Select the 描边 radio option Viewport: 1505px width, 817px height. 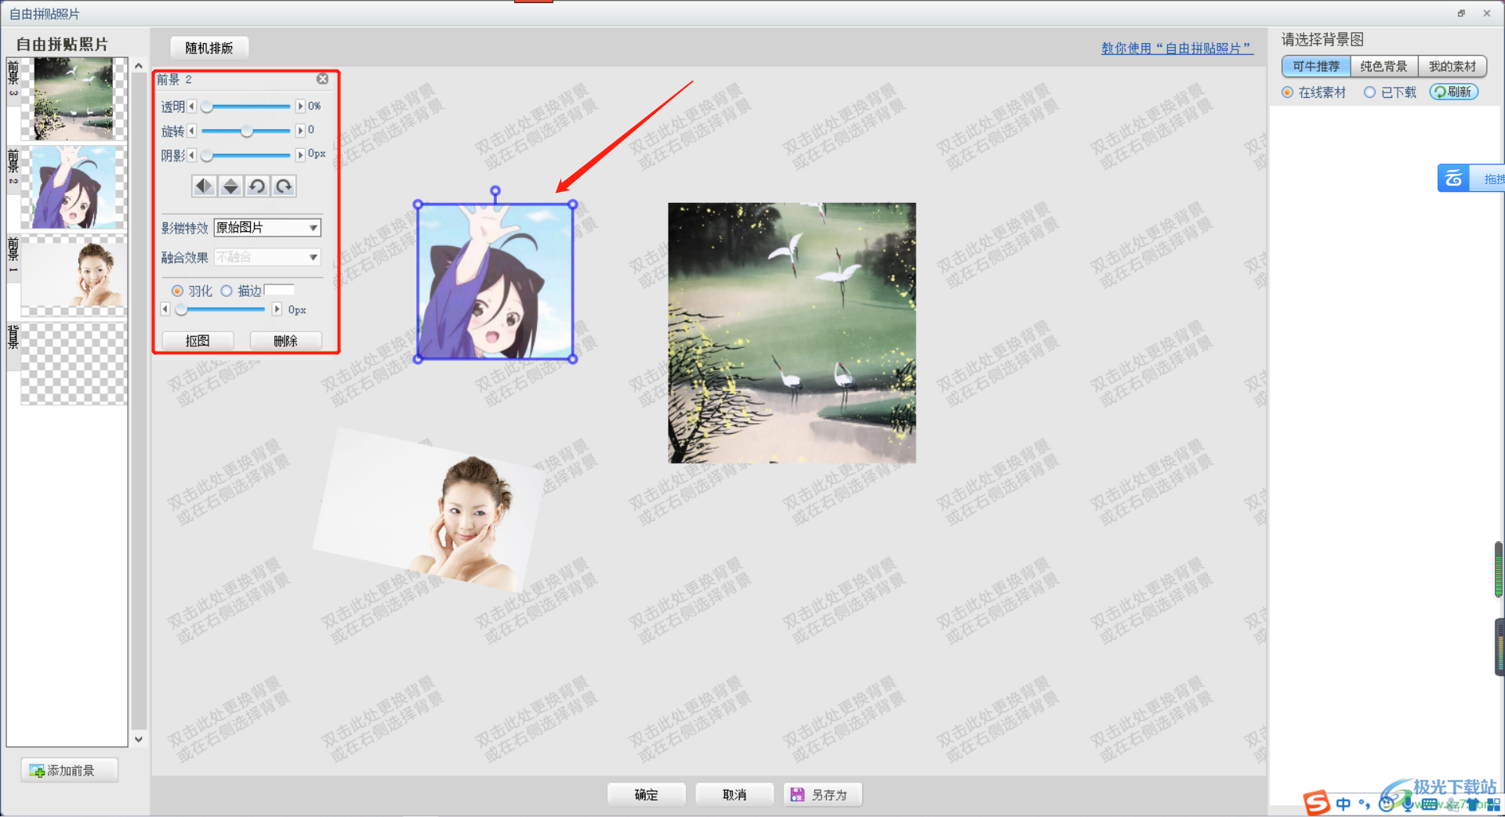click(x=227, y=291)
